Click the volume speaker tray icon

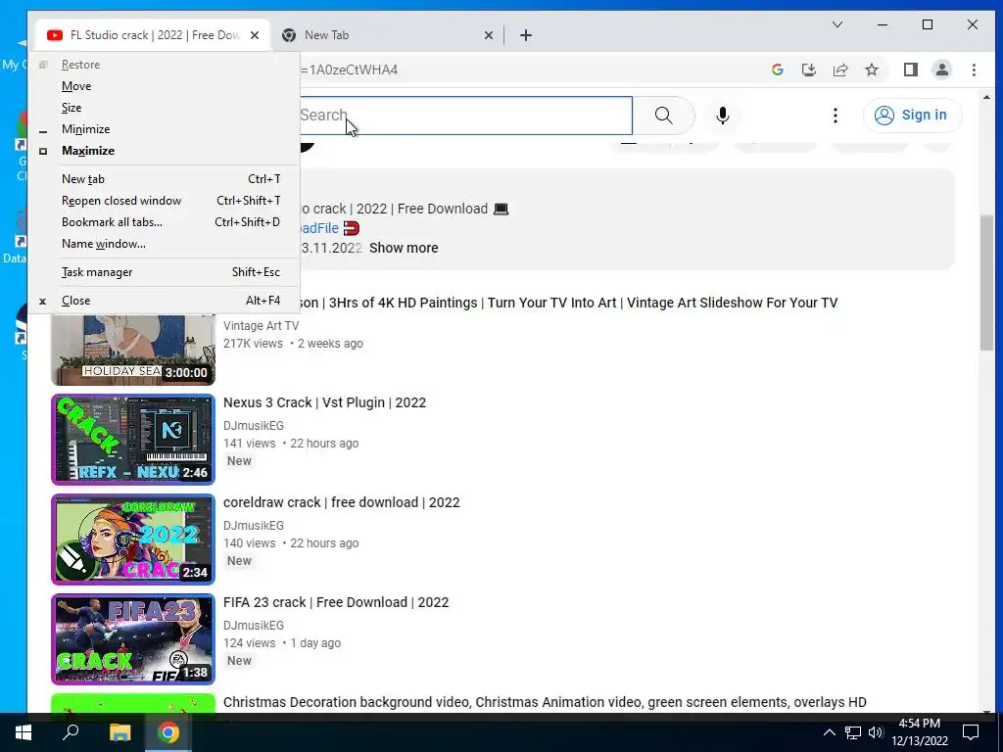pyautogui.click(x=876, y=732)
